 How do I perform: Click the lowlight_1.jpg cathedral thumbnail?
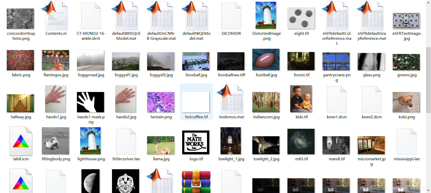231,141
